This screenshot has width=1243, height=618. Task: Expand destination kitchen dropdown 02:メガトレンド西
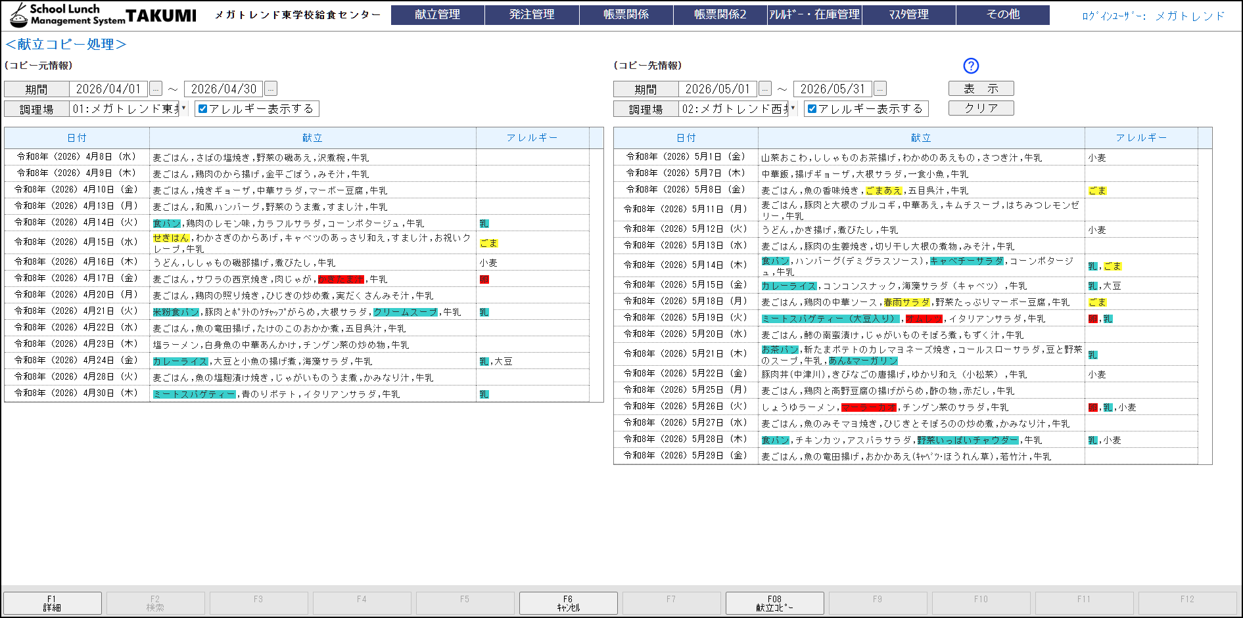point(793,109)
